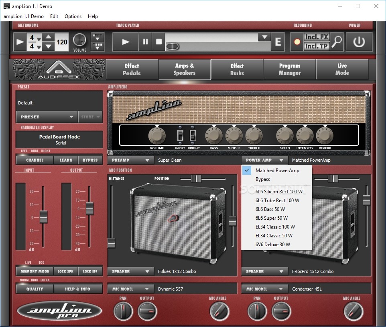
Task: Click the amplifier SPEED knob
Action: (x=285, y=136)
